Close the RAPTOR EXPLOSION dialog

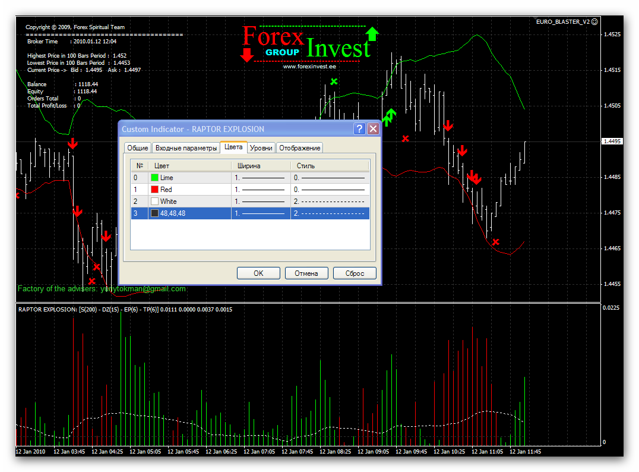coord(373,129)
